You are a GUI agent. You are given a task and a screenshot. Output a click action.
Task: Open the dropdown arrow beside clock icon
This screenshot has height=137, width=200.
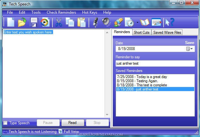tap(137, 22)
